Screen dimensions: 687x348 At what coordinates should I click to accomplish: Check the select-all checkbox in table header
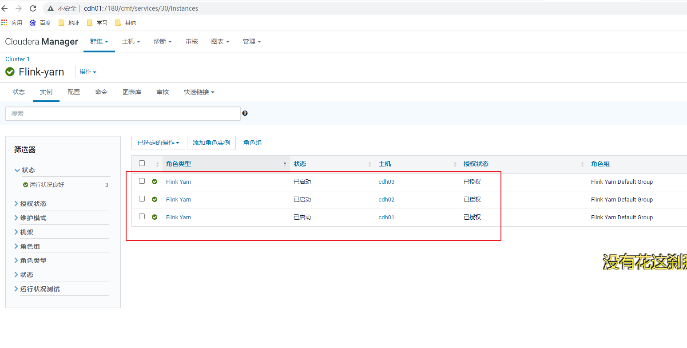(x=141, y=162)
